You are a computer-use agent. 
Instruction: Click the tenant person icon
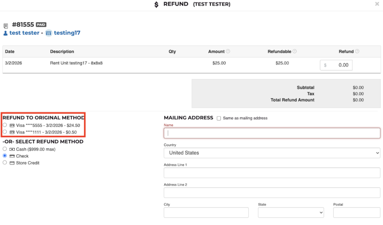coord(5,33)
